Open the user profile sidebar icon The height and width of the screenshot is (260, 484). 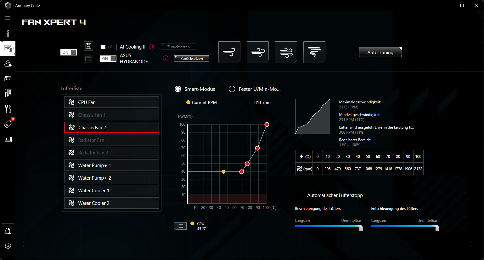click(x=8, y=231)
